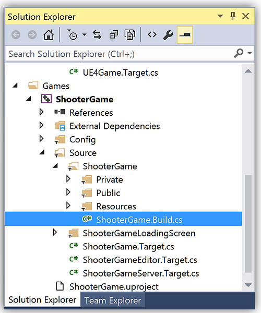Expand the References node
Viewport: 261px width, 313px height.
pos(41,112)
